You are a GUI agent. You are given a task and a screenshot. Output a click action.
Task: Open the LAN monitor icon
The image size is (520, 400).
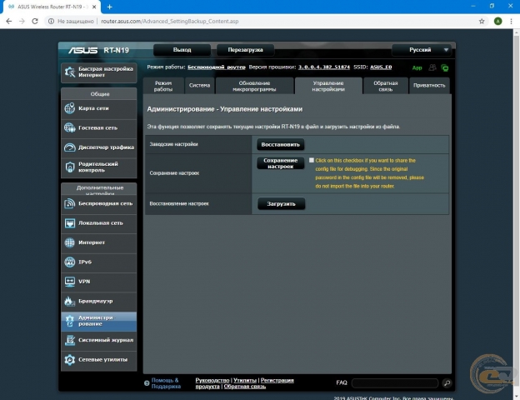(x=70, y=222)
